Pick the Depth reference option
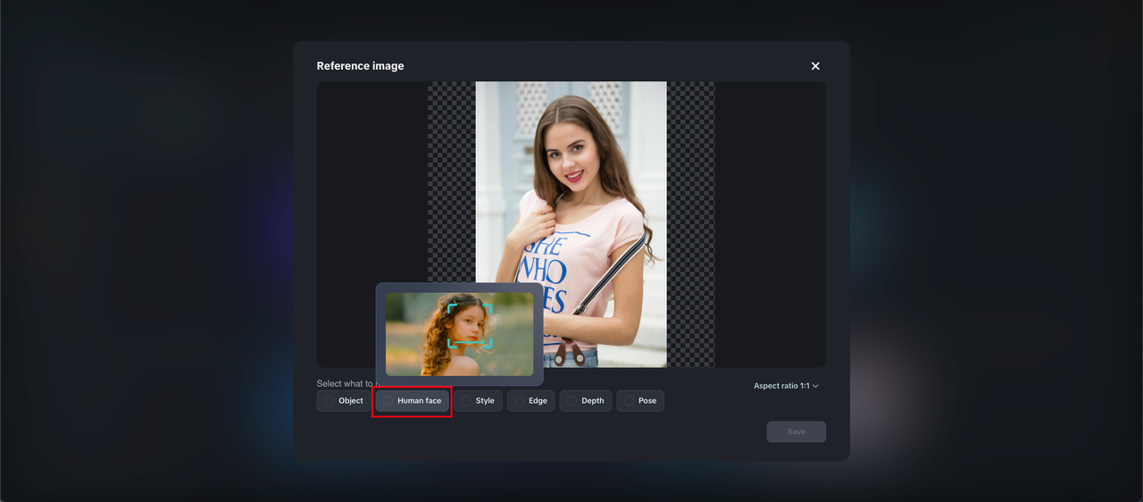This screenshot has height=502, width=1143. click(x=586, y=401)
